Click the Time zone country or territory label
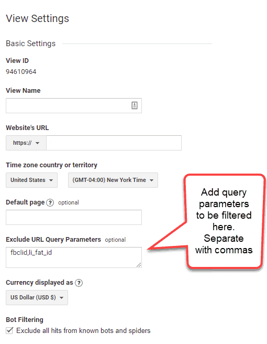The width and height of the screenshot is (267, 344). [51, 165]
